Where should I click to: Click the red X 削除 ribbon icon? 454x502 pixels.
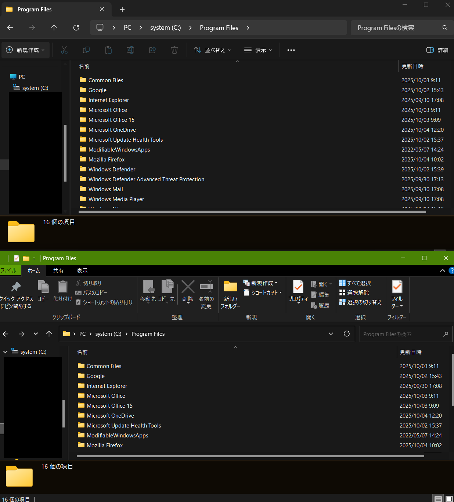pyautogui.click(x=188, y=287)
